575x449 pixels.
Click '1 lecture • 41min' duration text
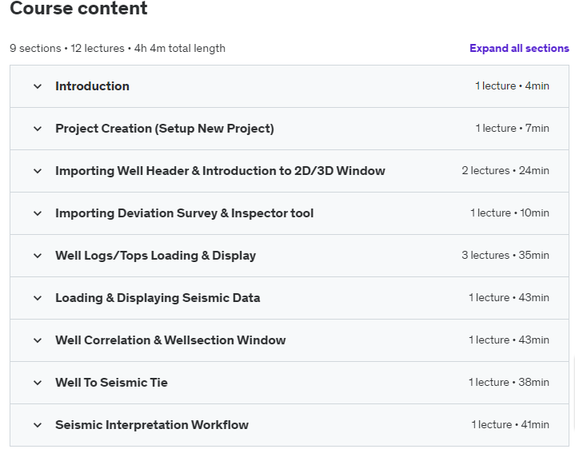[x=510, y=424]
